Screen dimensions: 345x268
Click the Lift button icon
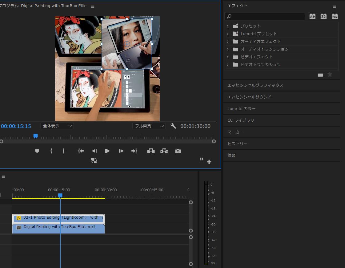(151, 151)
